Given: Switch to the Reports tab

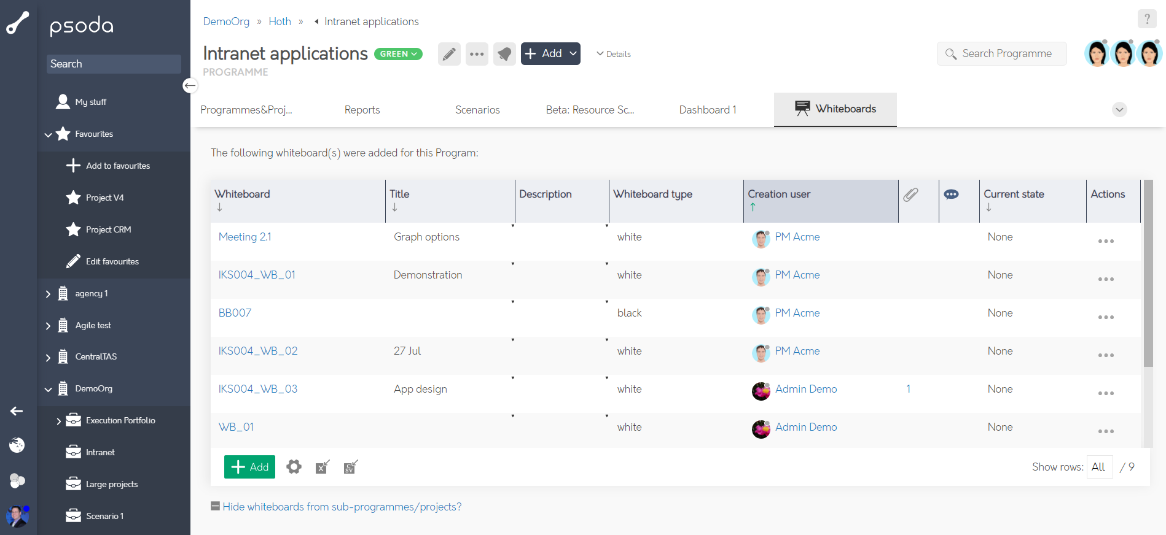Looking at the screenshot, I should [362, 110].
